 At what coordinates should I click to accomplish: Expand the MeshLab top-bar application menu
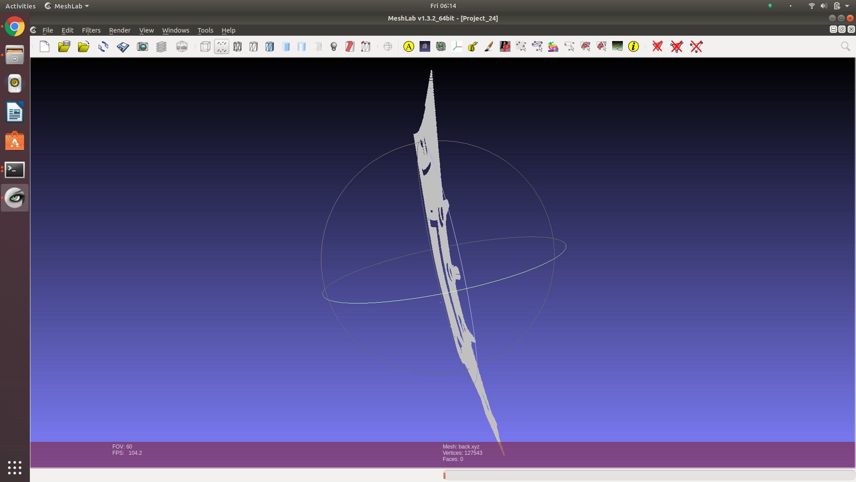pos(66,6)
